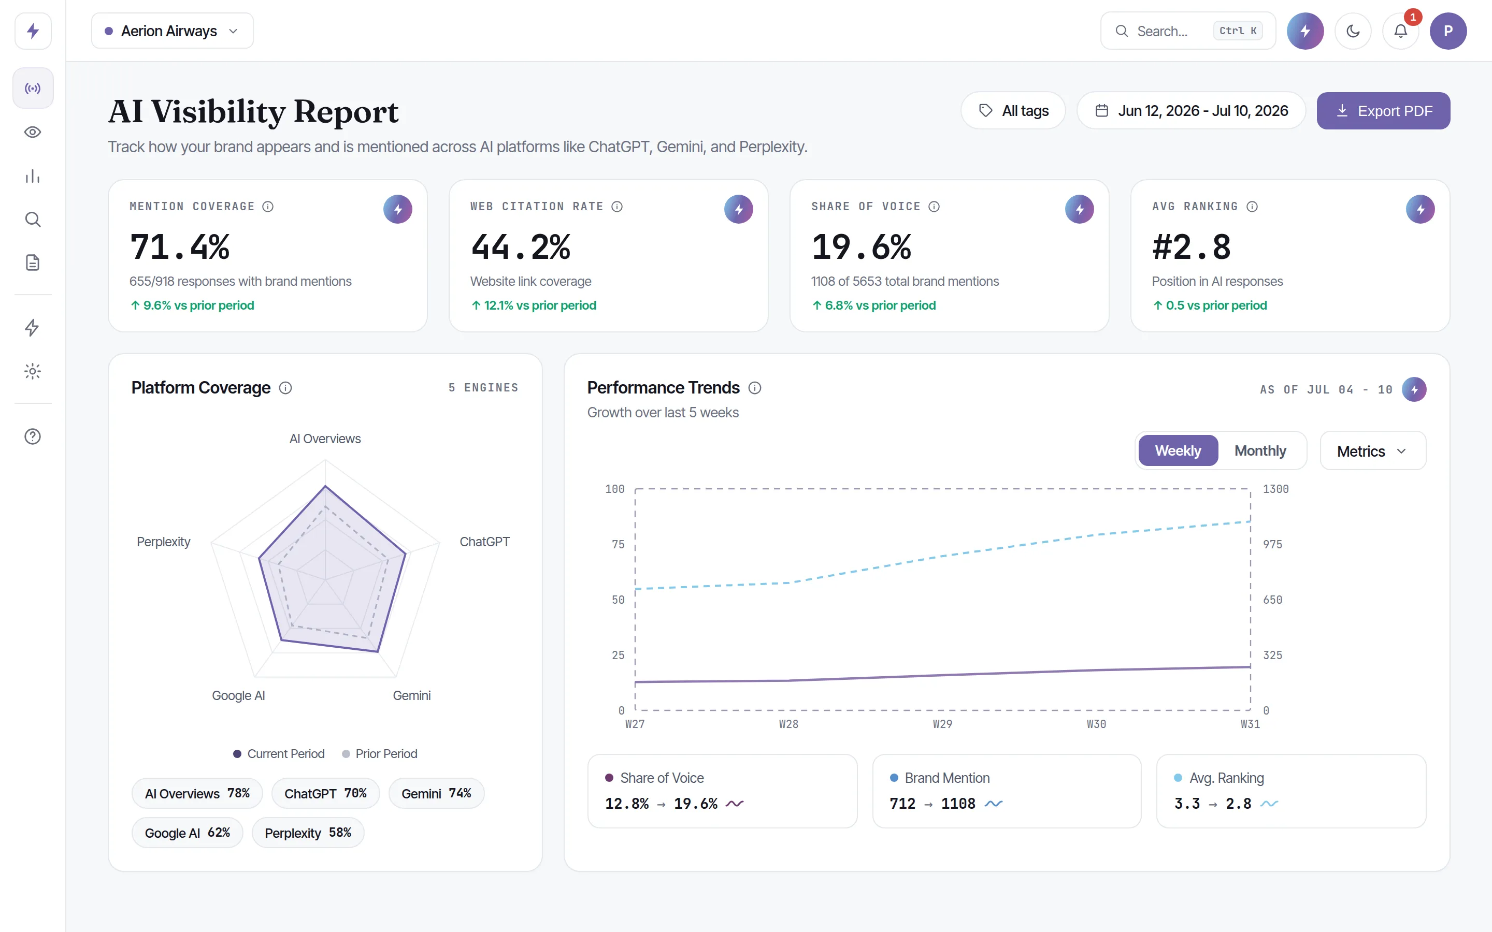Screen dimensions: 1492x932
Task: Click the 71.4% mention coverage value
Action: (179, 246)
